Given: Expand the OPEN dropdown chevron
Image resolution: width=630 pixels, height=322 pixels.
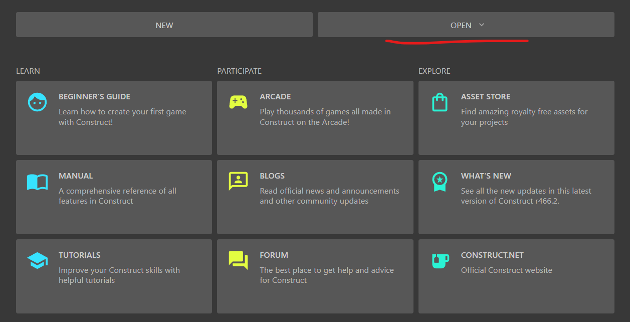Looking at the screenshot, I should 482,25.
